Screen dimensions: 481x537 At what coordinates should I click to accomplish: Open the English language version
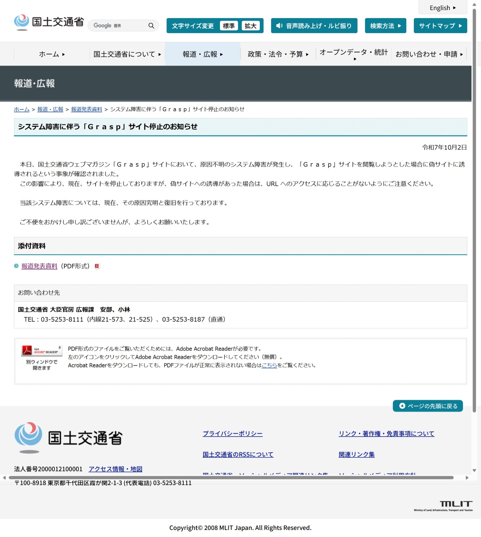pyautogui.click(x=442, y=8)
